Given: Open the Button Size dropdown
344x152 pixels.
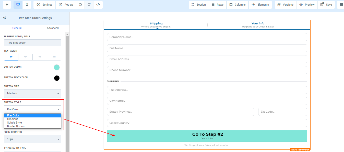Looking at the screenshot, I should click(32, 94).
